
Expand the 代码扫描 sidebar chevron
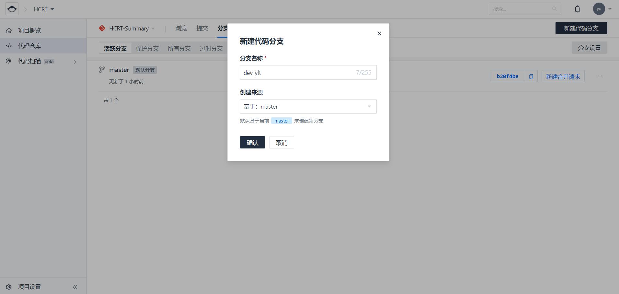click(75, 62)
